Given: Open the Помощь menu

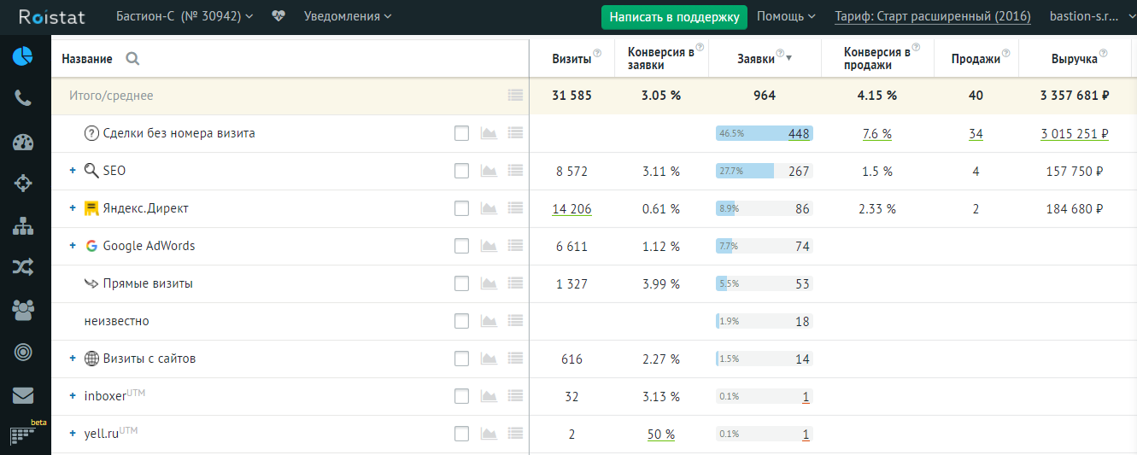Looking at the screenshot, I should (786, 16).
